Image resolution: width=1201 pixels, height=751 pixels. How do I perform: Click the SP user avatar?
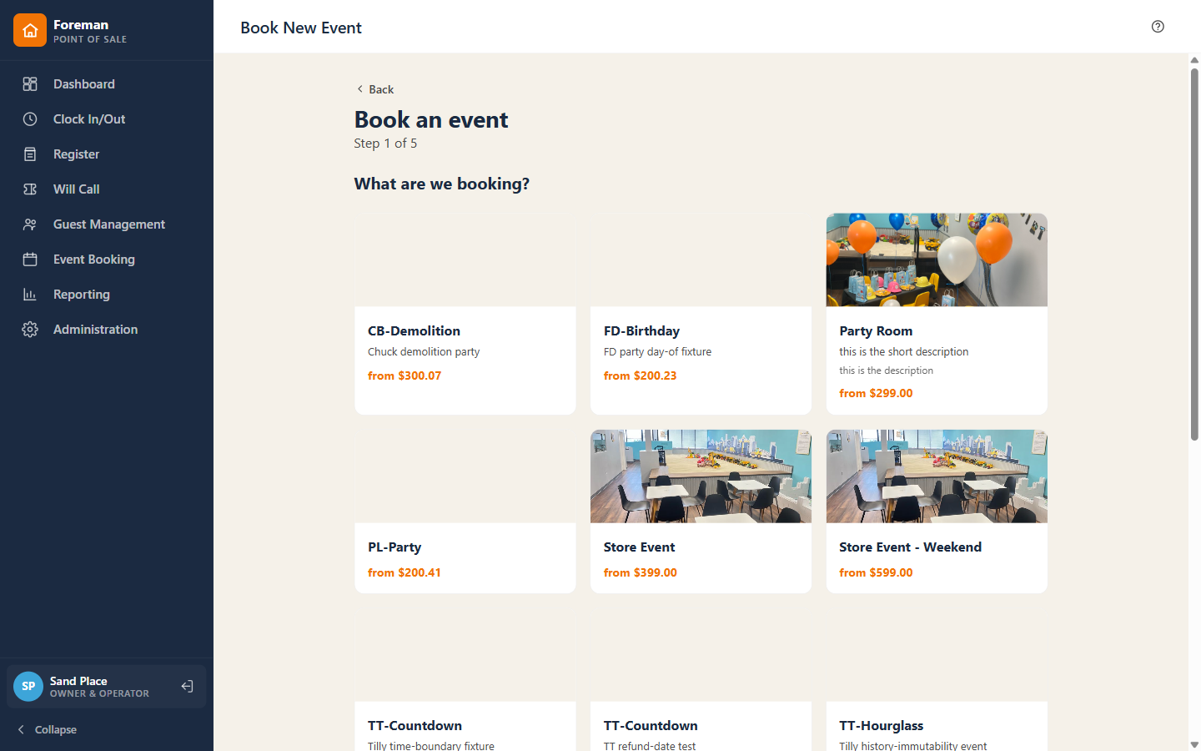28,686
